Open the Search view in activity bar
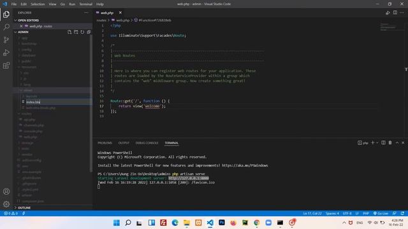This screenshot has width=408, height=229. (x=6, y=27)
